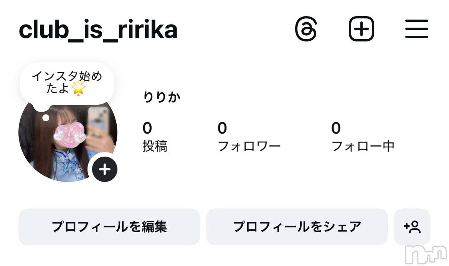449x266 pixels.
Task: Tap the 投稿 label
Action: tap(155, 146)
